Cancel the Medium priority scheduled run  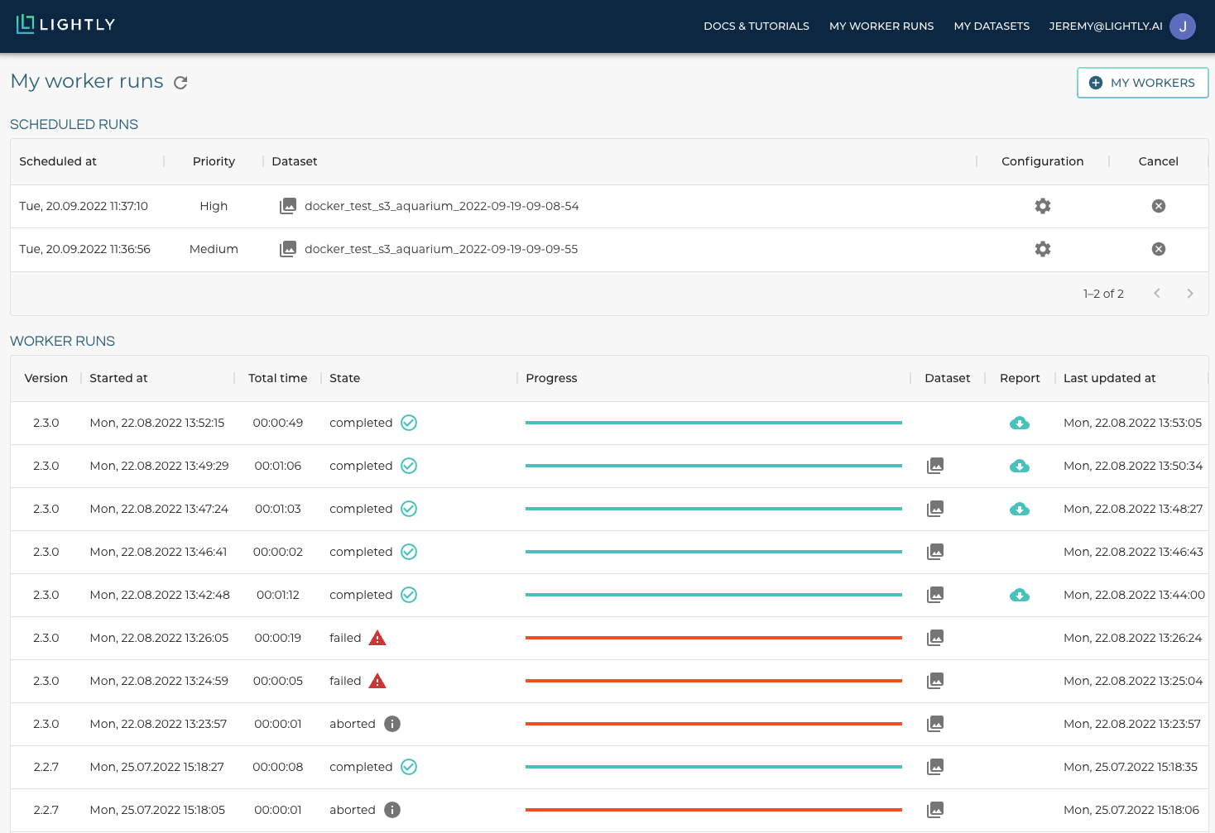click(x=1159, y=249)
